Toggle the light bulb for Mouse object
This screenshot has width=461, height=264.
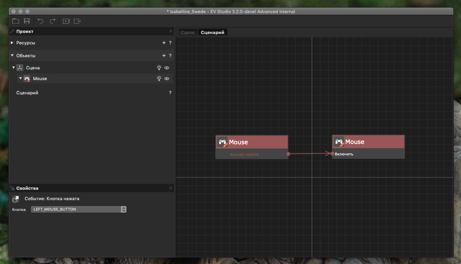pos(159,79)
